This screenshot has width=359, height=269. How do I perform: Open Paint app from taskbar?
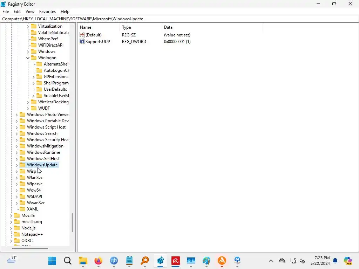point(206,261)
